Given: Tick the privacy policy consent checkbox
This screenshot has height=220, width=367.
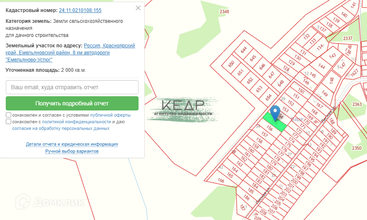Looking at the screenshot, I should (8, 121).
